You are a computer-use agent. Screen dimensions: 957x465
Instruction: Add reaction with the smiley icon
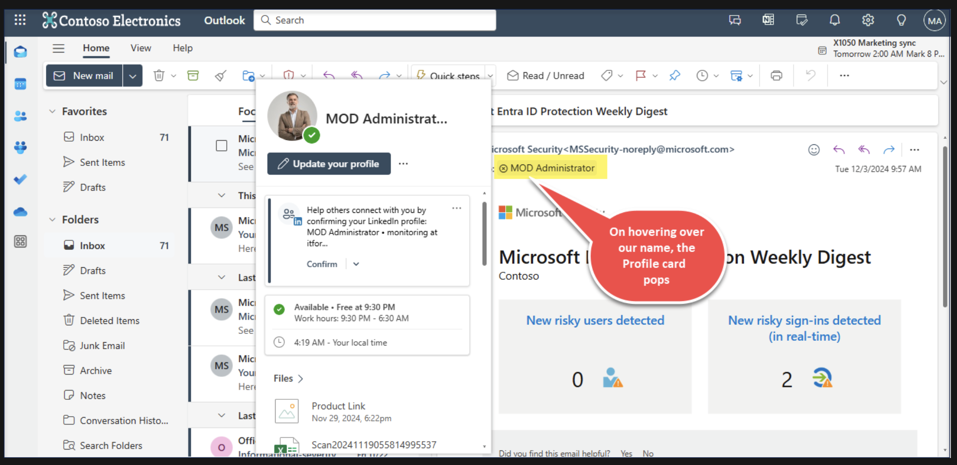[814, 150]
